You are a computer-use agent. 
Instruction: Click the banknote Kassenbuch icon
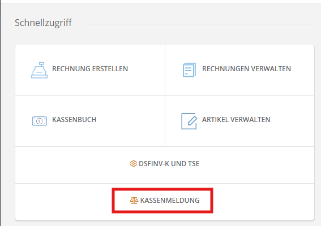(x=40, y=121)
